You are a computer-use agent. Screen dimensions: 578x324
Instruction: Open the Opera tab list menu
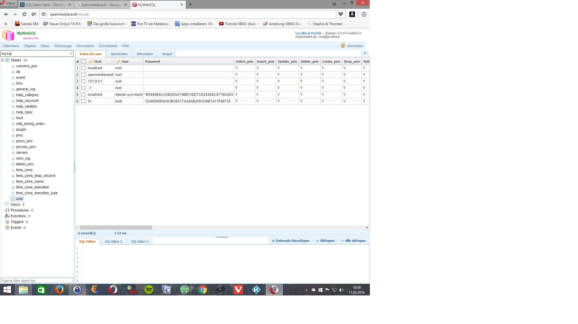pyautogui.click(x=334, y=4)
